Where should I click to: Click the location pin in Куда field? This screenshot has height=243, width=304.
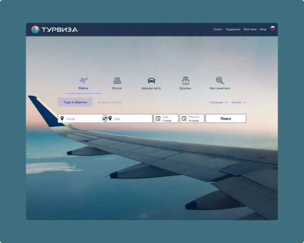coord(110,118)
